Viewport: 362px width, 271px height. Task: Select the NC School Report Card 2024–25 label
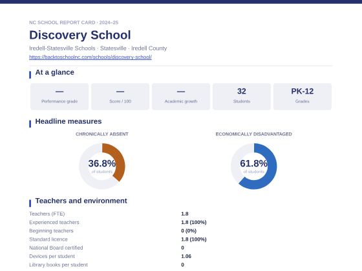point(74,23)
